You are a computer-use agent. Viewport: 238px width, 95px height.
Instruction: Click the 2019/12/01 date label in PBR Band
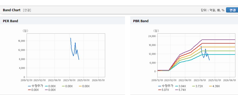tap(158, 80)
